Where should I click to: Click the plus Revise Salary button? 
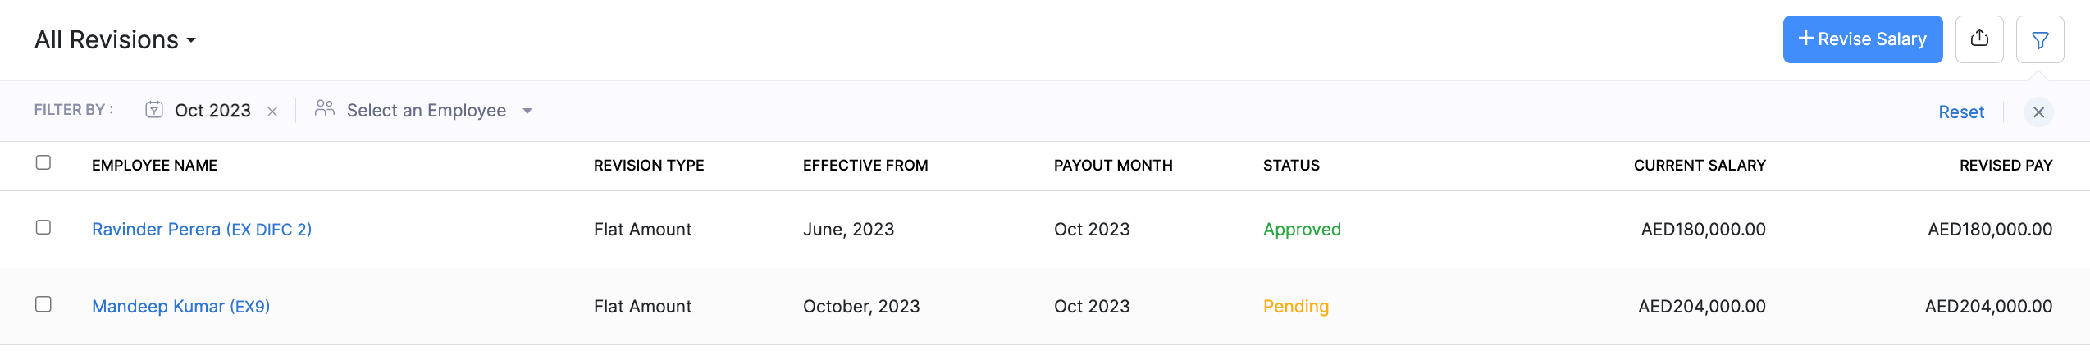[1862, 39]
